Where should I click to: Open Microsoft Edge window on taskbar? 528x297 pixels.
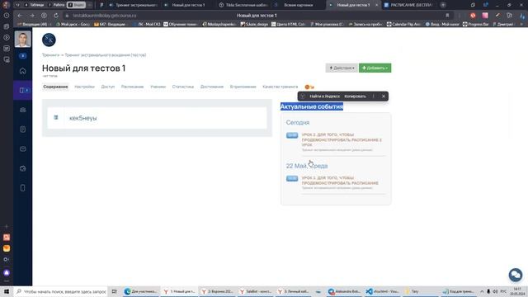tap(140, 291)
